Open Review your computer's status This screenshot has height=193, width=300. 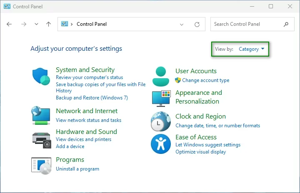(x=89, y=77)
